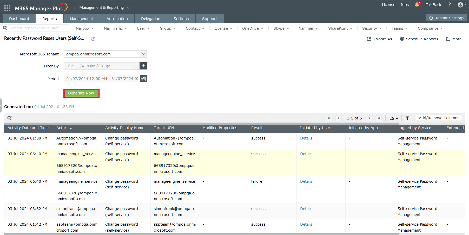Click the report info help icon

(x=93, y=39)
